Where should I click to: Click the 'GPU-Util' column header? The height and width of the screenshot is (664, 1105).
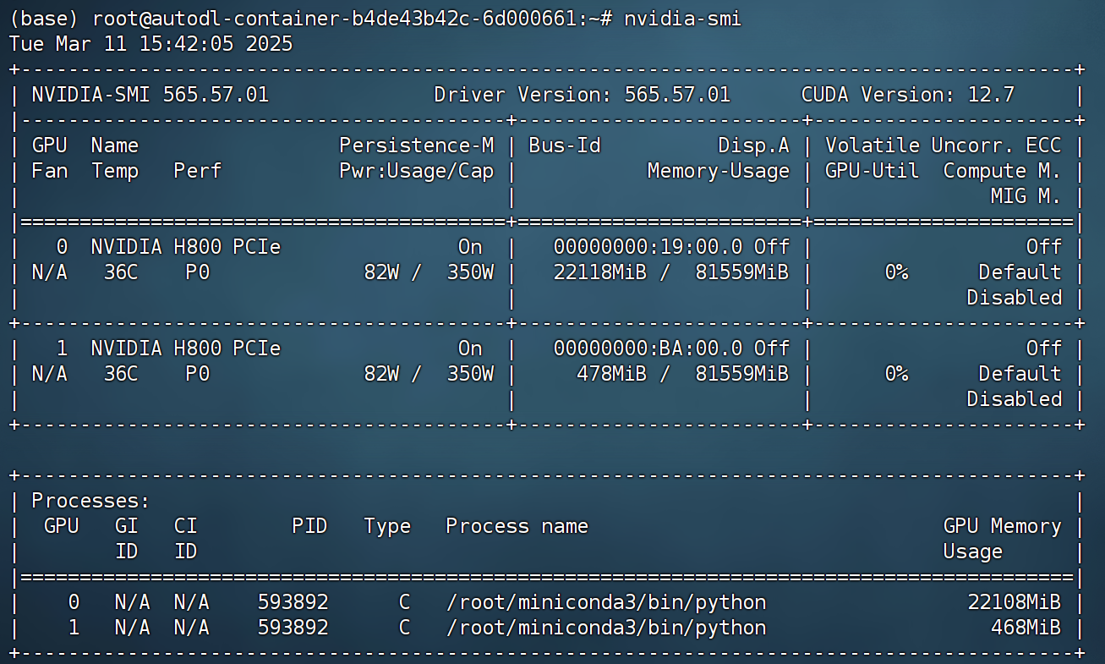[872, 171]
